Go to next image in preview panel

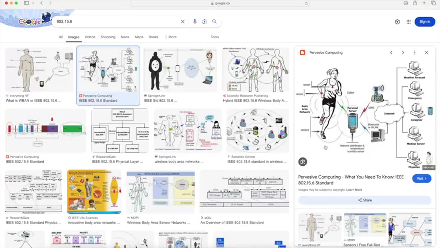click(403, 53)
